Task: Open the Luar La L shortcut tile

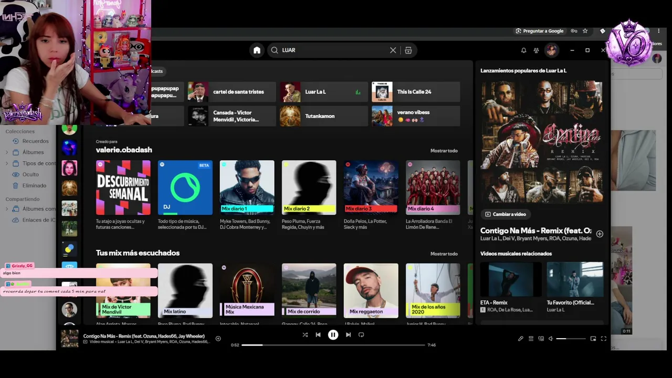Action: coord(324,92)
